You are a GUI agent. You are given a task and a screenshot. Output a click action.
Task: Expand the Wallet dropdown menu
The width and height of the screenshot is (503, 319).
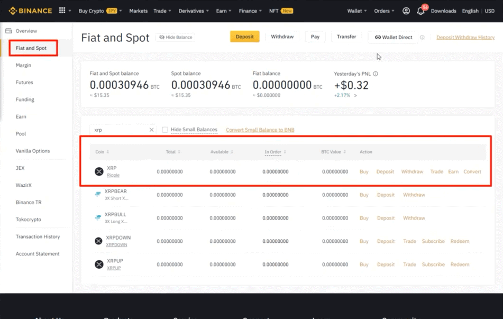(356, 11)
